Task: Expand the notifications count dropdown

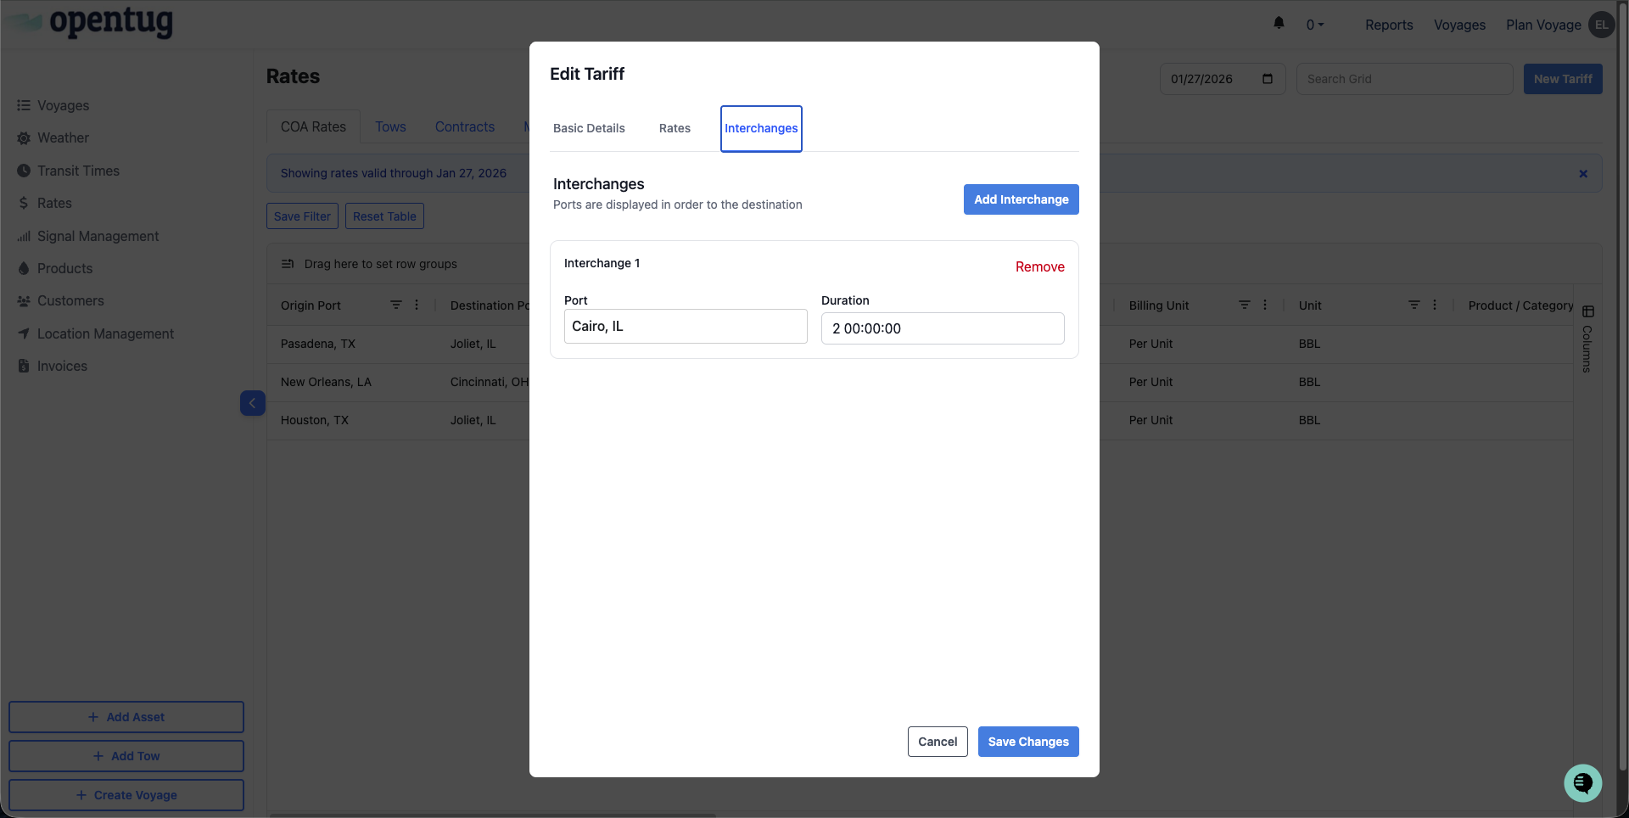Action: (1315, 25)
